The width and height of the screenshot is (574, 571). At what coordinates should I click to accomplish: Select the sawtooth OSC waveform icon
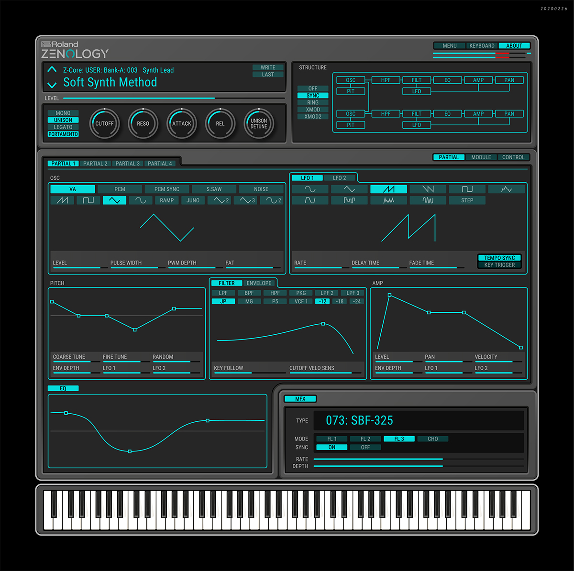click(62, 200)
